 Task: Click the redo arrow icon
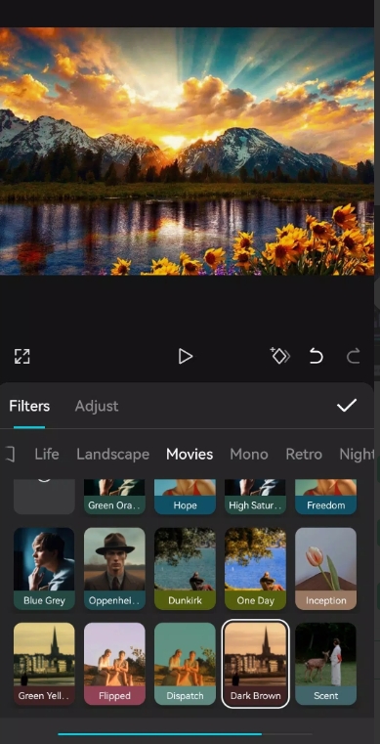(x=353, y=356)
